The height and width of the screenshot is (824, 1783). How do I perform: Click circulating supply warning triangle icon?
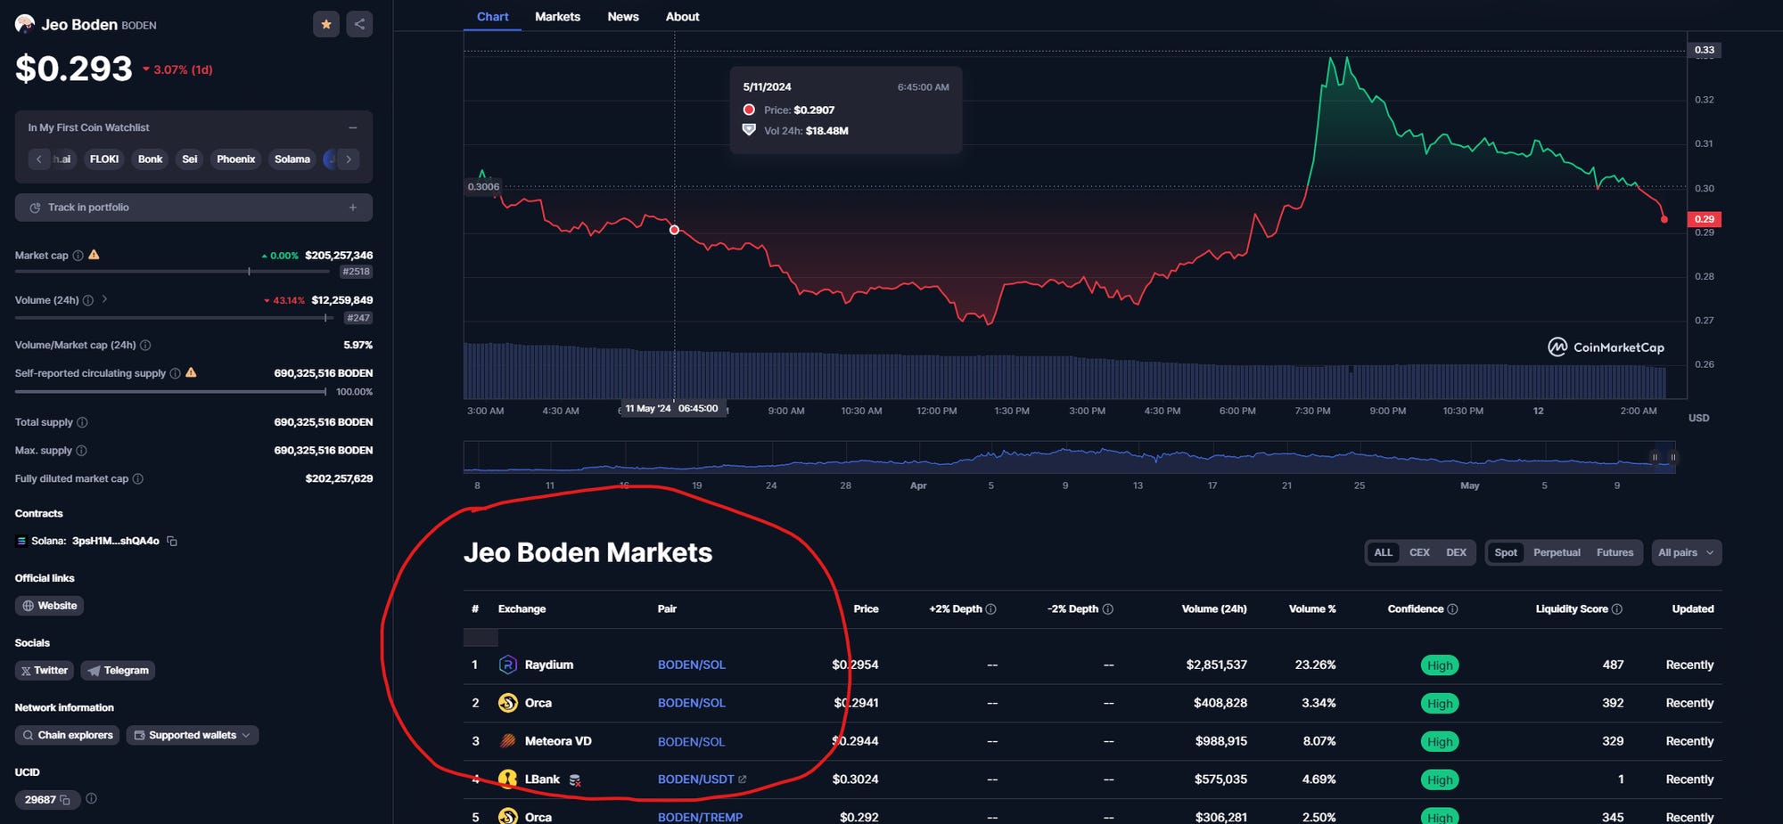(191, 372)
